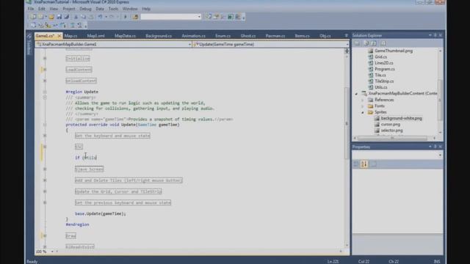
Task: Click the Start Page icon in the main toolbar
Action: (231, 17)
